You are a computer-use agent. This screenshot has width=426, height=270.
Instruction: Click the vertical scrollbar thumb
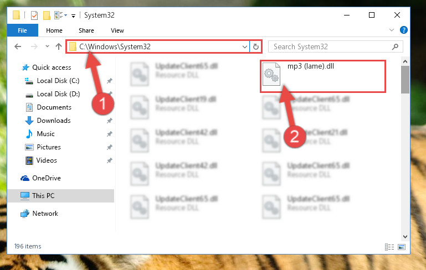click(x=405, y=80)
